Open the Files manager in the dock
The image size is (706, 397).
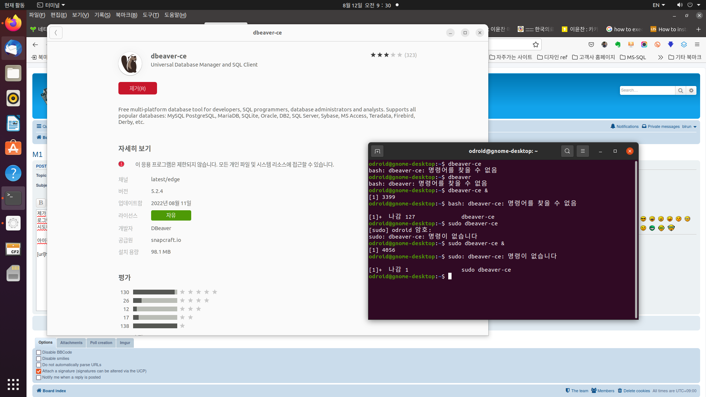[13, 73]
